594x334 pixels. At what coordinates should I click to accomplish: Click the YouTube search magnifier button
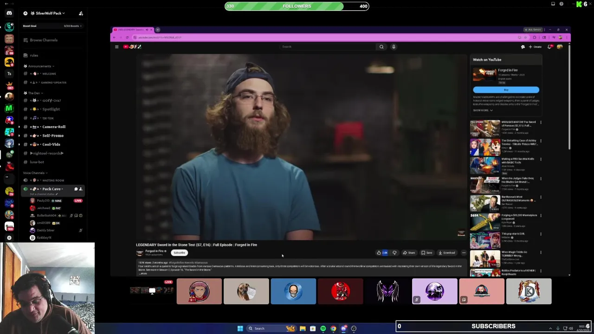point(381,46)
